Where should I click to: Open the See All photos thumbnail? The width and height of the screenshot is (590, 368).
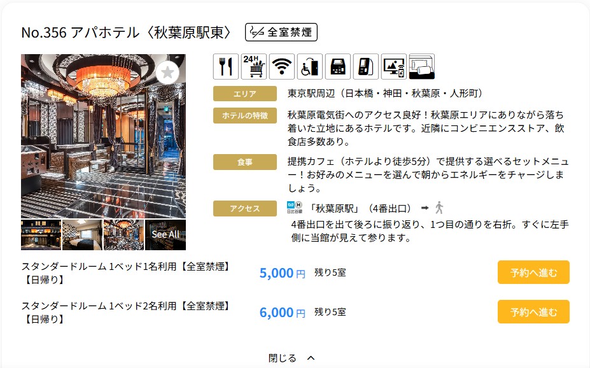(165, 235)
